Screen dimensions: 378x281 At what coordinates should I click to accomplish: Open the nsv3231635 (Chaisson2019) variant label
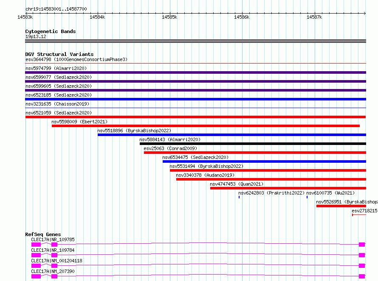[57, 104]
